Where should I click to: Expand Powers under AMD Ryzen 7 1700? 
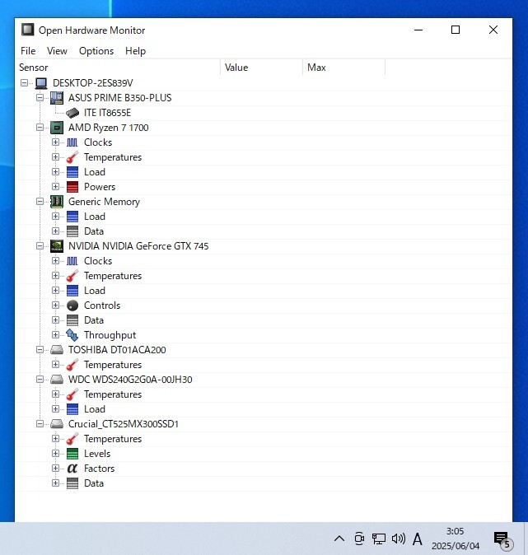55,187
